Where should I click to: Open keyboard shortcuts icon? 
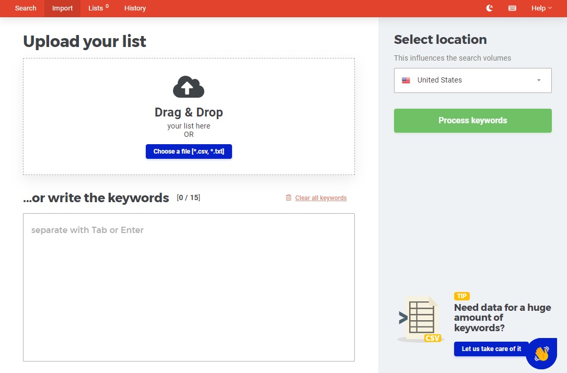[512, 8]
